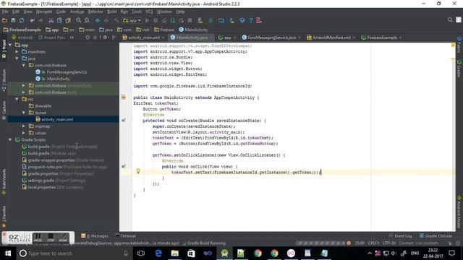
Task: Open the File menu
Action: (x=5, y=12)
